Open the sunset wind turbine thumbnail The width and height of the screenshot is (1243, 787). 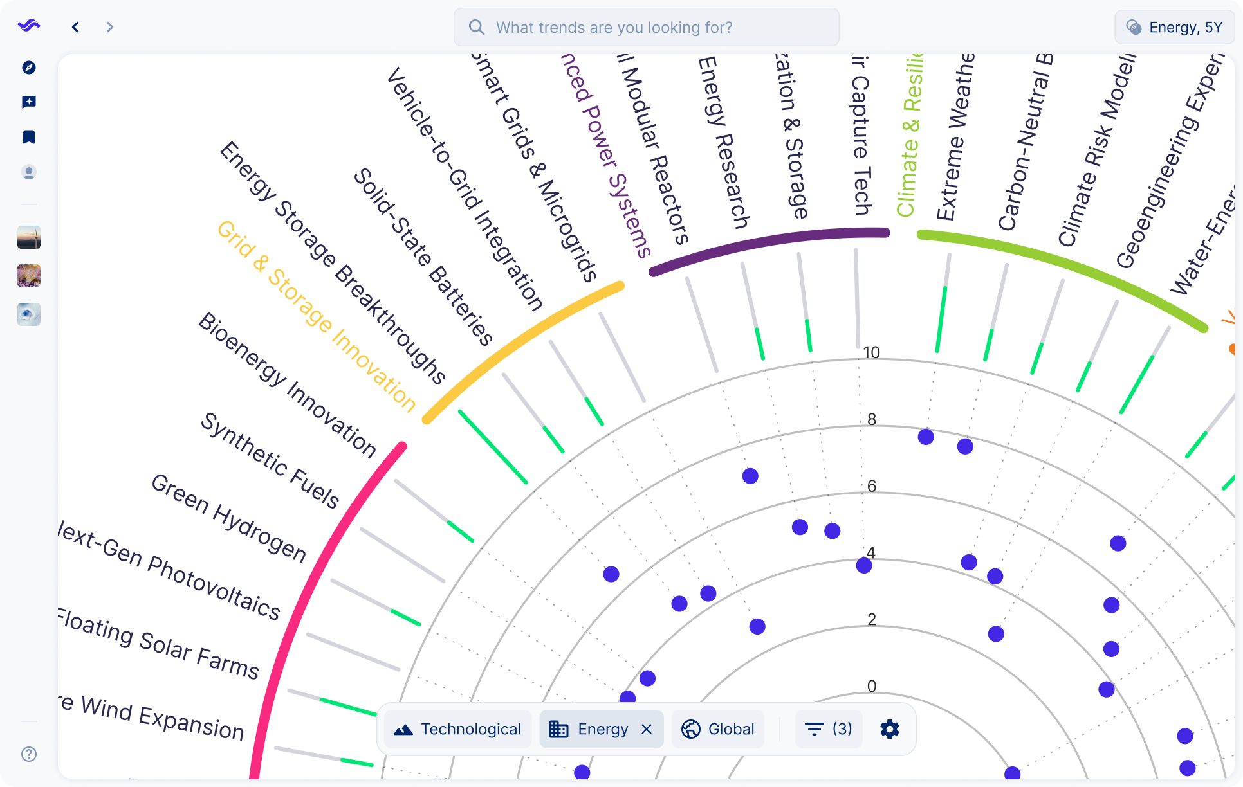tap(29, 237)
